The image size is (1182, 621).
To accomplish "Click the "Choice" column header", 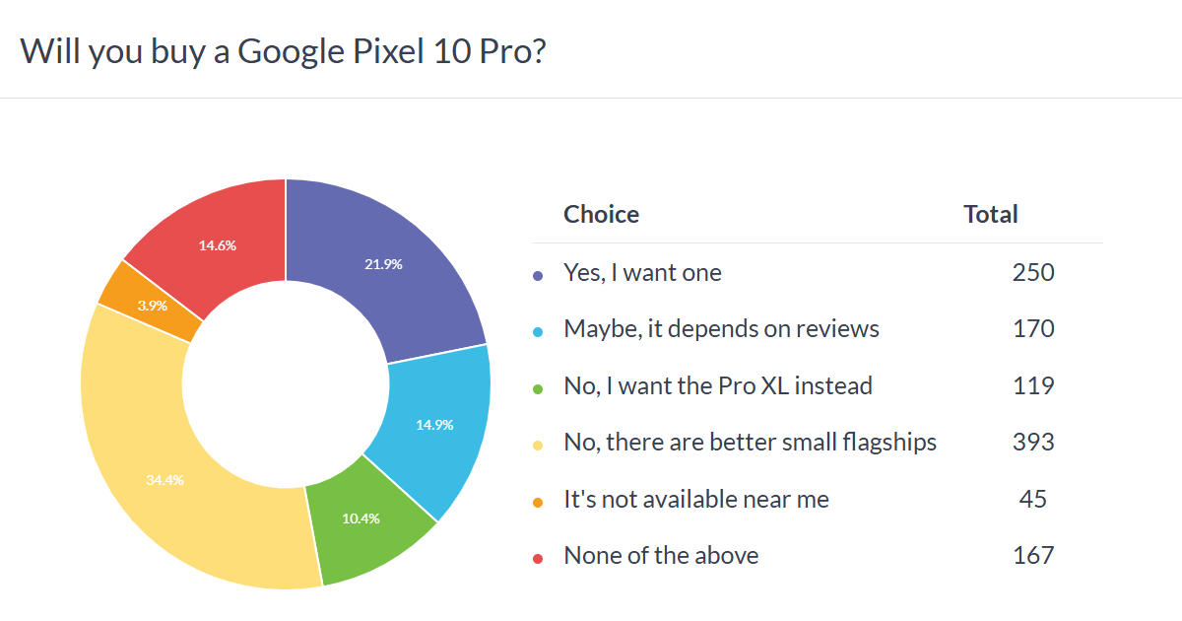I will click(x=601, y=214).
